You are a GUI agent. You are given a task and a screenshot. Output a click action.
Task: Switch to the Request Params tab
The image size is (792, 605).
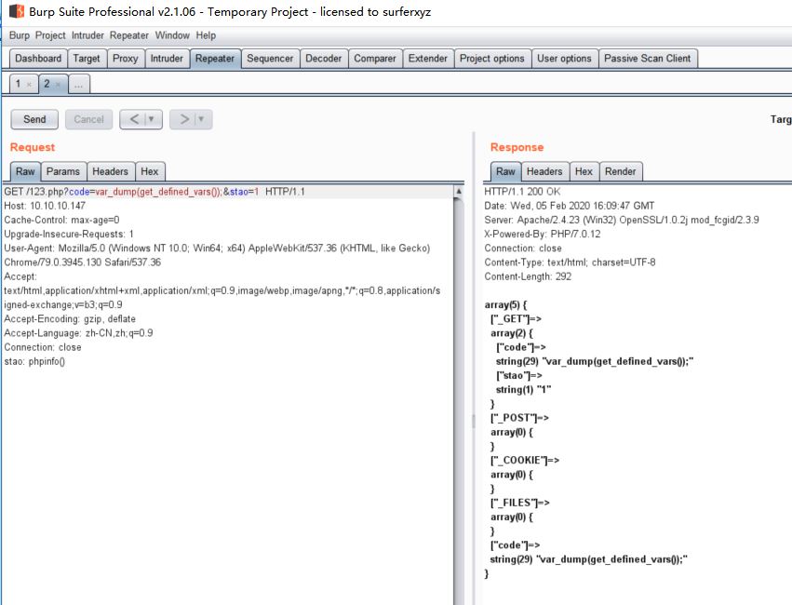tap(63, 171)
